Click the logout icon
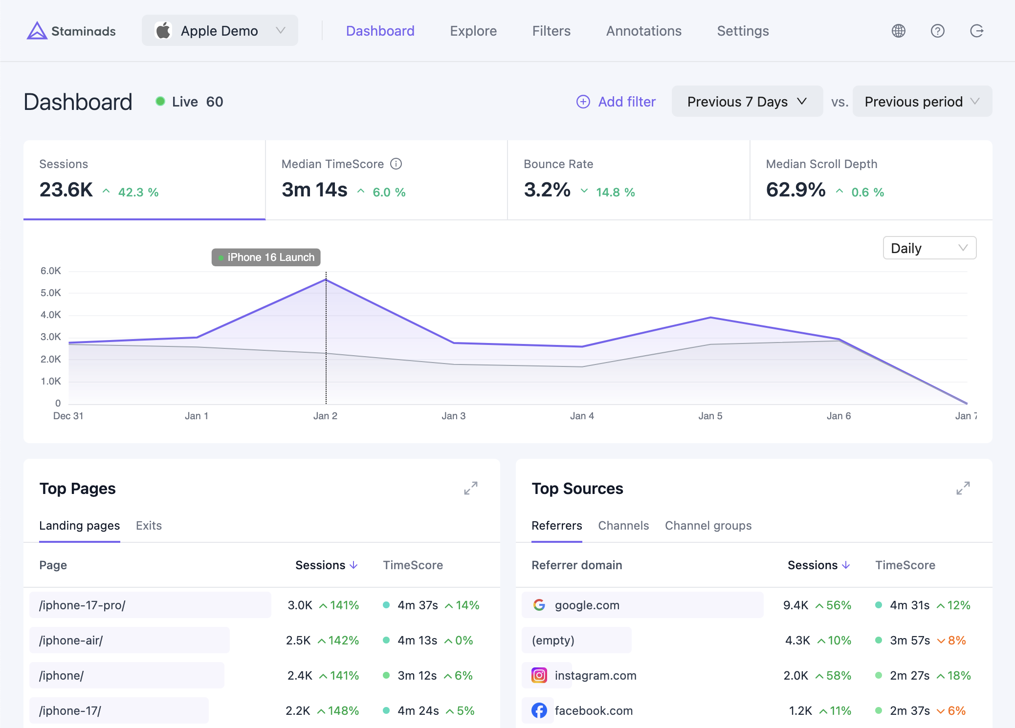Image resolution: width=1015 pixels, height=728 pixels. coord(977,31)
